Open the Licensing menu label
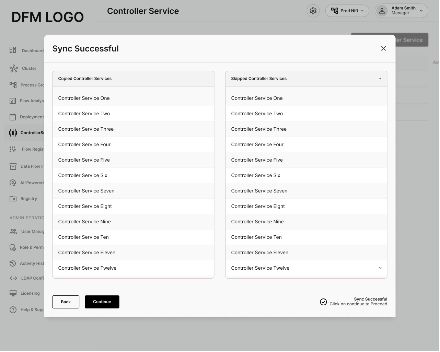440x352 pixels. [30, 294]
